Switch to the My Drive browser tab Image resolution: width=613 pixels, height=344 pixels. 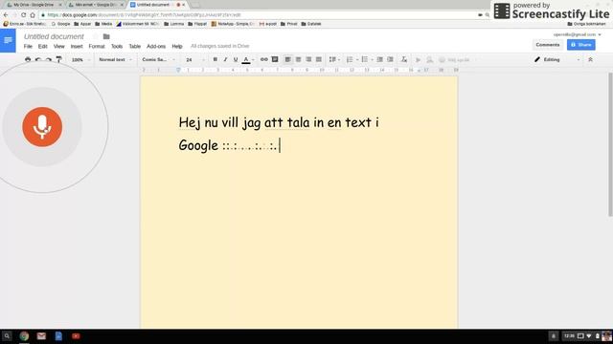click(34, 5)
